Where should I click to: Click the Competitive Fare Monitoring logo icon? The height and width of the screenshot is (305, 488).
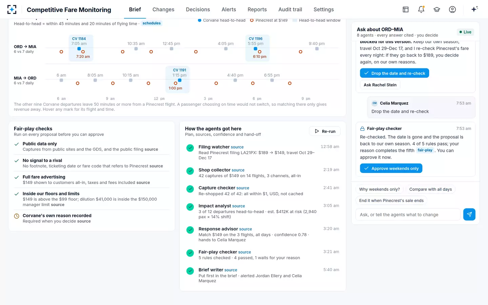pos(12,9)
